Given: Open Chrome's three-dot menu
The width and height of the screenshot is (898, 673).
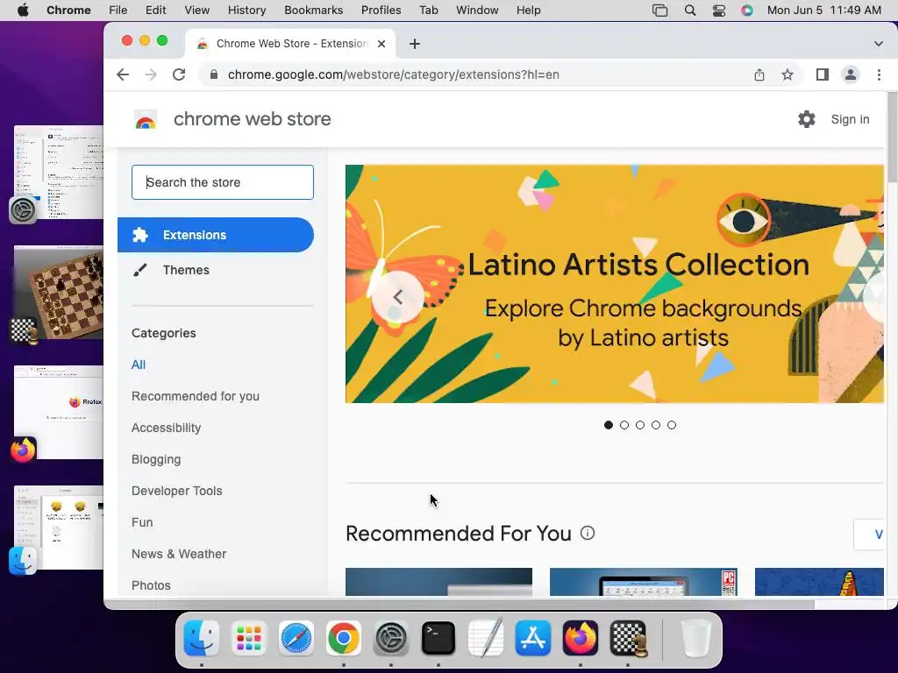Looking at the screenshot, I should coord(879,75).
